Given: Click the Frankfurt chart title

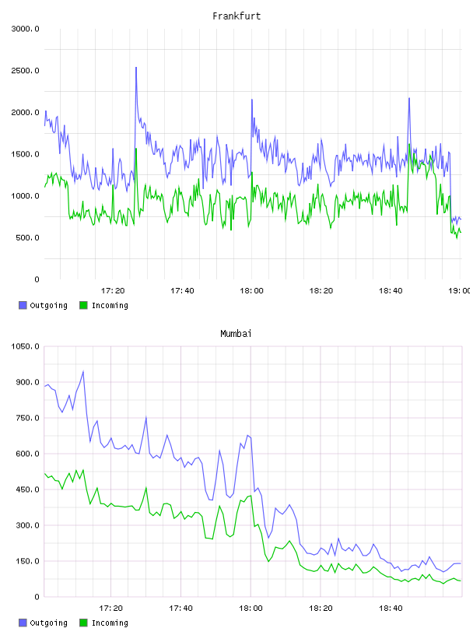Looking at the screenshot, I should 236,16.
